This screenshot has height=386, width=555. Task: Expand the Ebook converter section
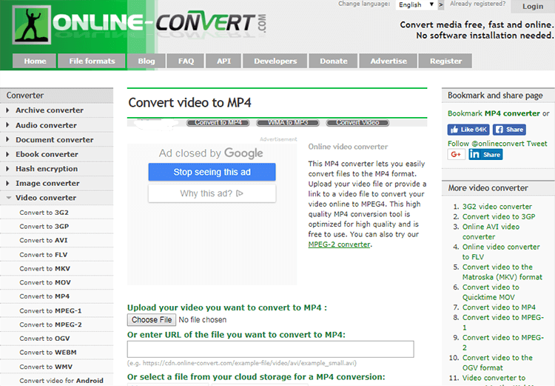57,154
